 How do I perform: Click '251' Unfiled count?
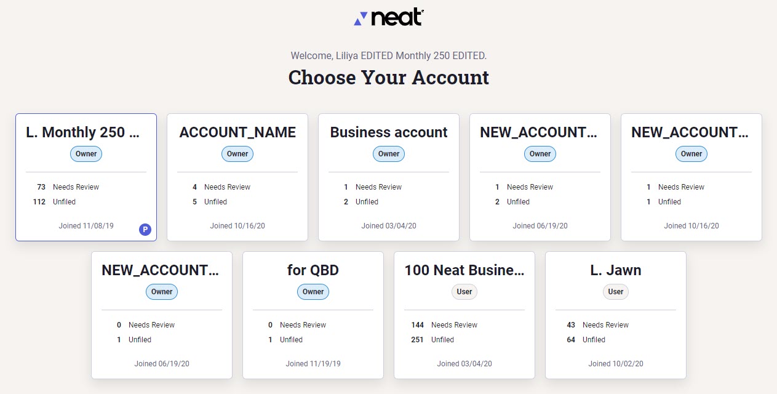click(x=418, y=340)
